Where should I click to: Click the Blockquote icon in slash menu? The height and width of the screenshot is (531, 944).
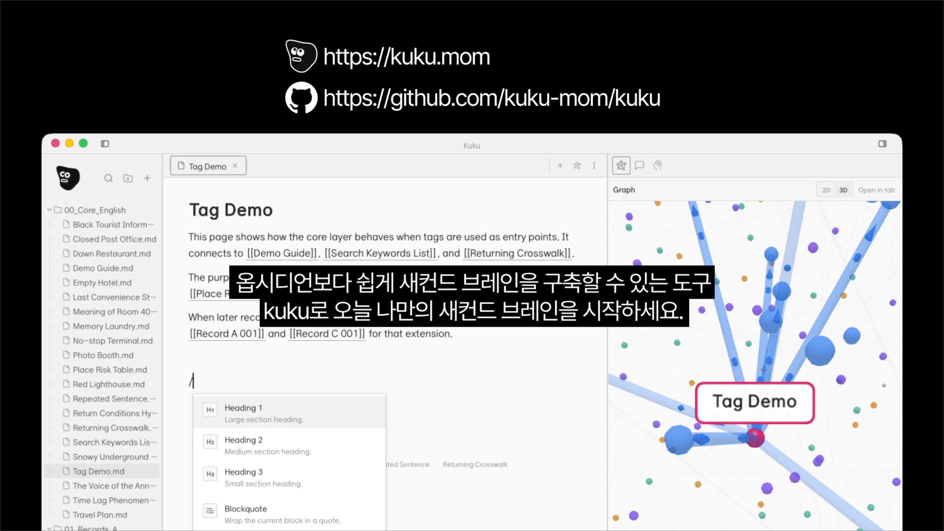click(x=210, y=511)
